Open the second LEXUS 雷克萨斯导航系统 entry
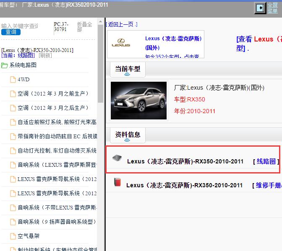Screen dimensions: 282x251 (57, 193)
